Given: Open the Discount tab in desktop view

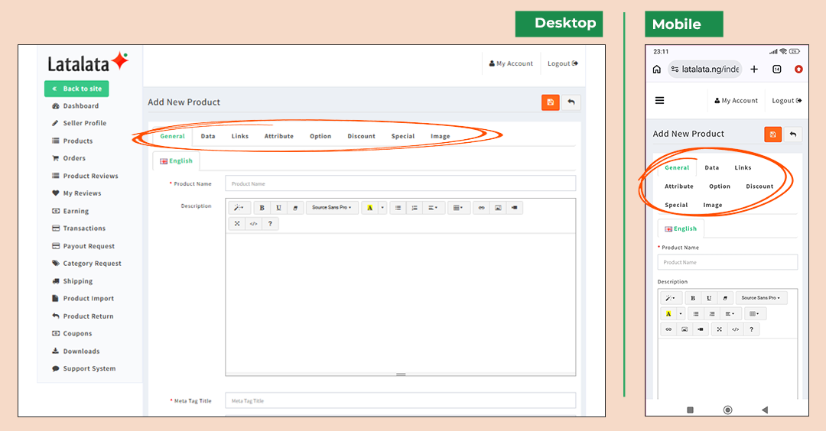Looking at the screenshot, I should [x=361, y=136].
